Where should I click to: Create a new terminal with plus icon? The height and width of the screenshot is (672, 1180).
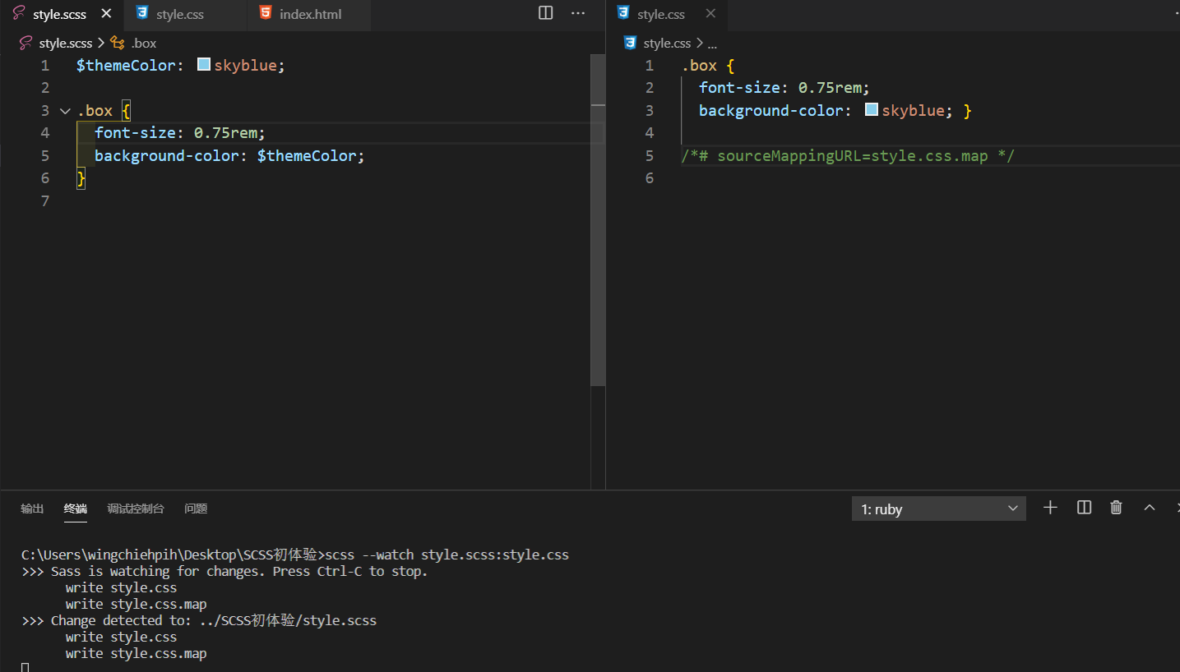tap(1050, 508)
